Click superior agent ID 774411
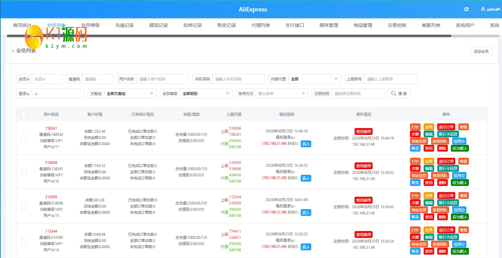Viewport: 502px width, 258px height. tap(235, 231)
